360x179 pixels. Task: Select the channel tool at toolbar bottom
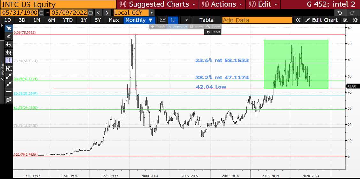coord(9,99)
